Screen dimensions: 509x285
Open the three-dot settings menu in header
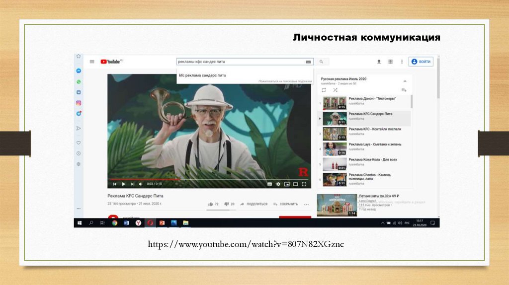pyautogui.click(x=402, y=62)
